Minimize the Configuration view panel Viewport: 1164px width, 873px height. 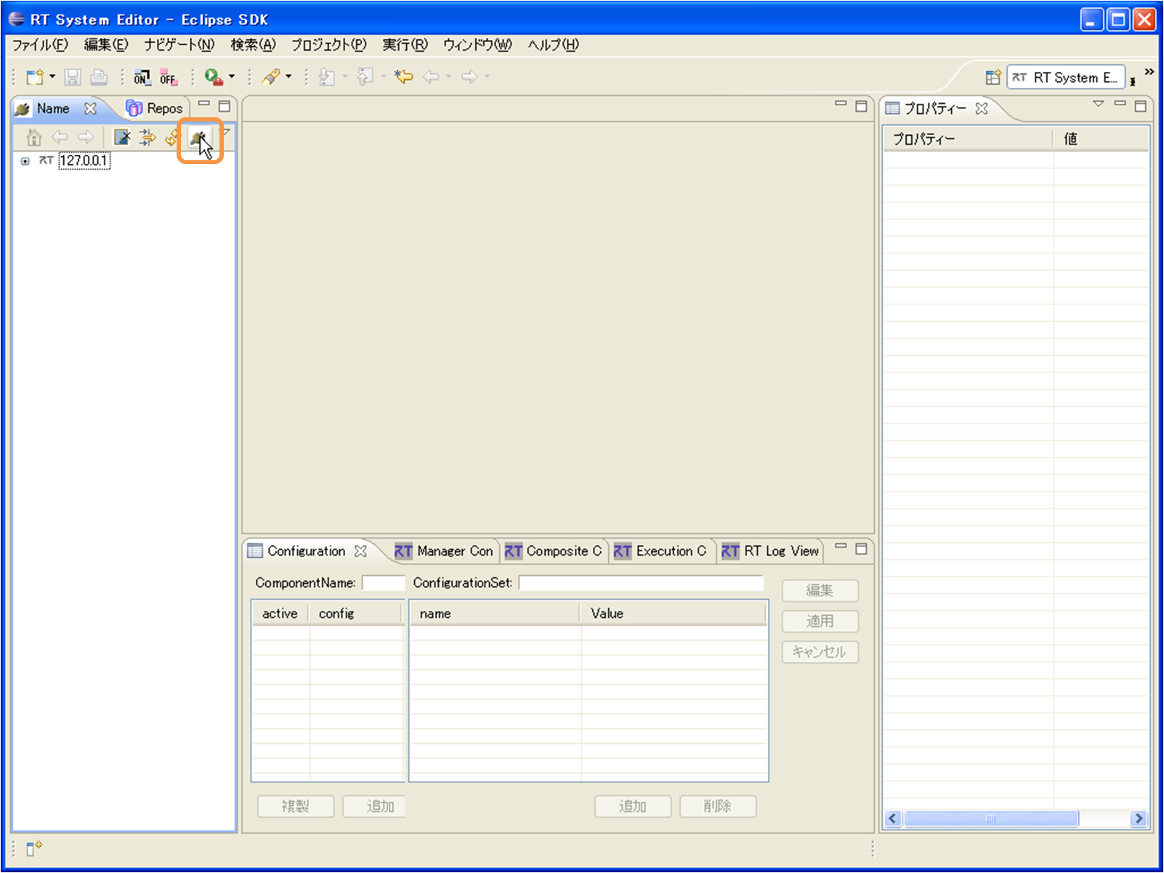841,546
